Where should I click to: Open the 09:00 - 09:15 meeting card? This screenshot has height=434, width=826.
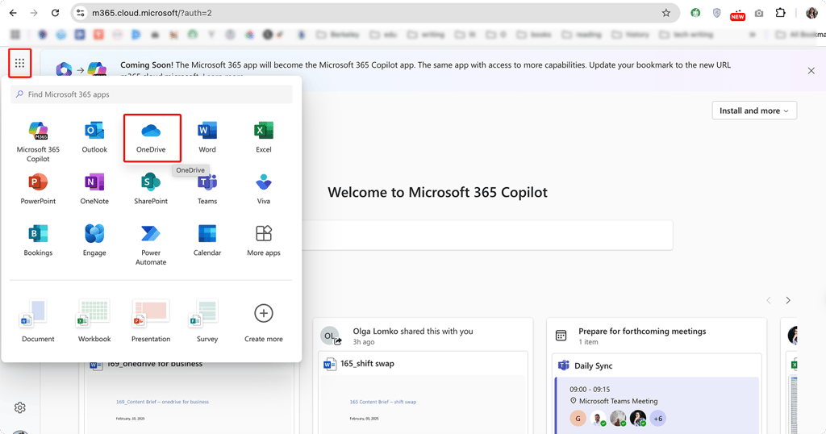pyautogui.click(x=657, y=406)
